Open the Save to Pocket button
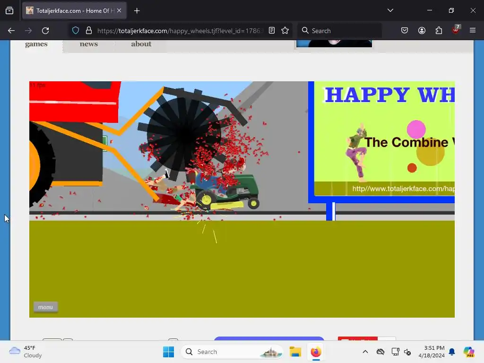Viewport: 484px width, 363px height. (405, 31)
